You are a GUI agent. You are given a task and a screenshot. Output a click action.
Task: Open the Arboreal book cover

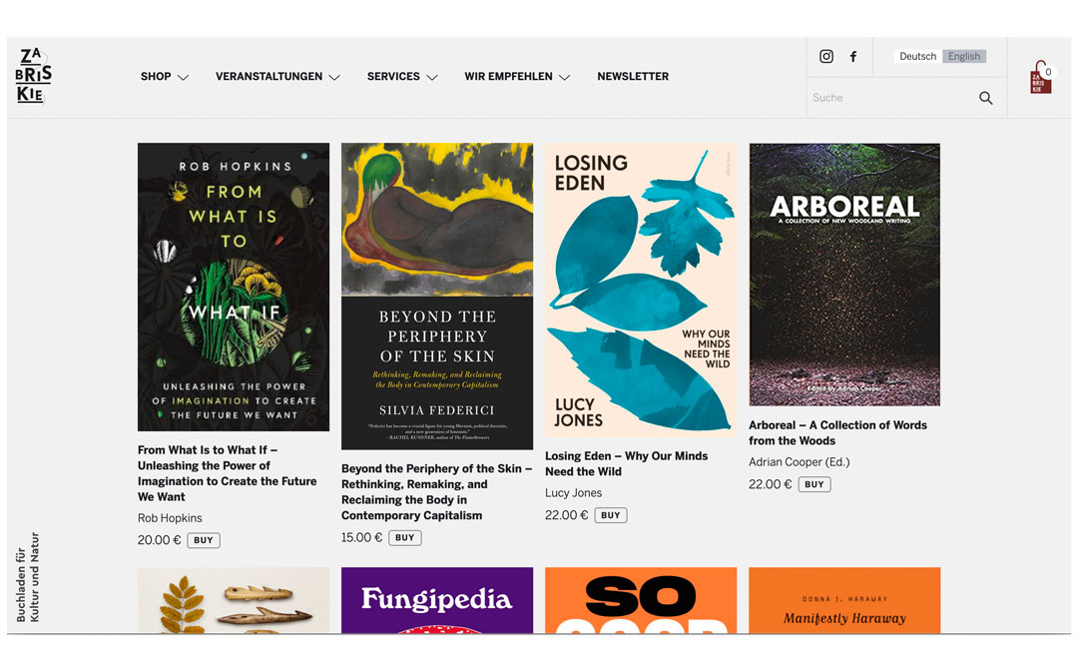(844, 275)
